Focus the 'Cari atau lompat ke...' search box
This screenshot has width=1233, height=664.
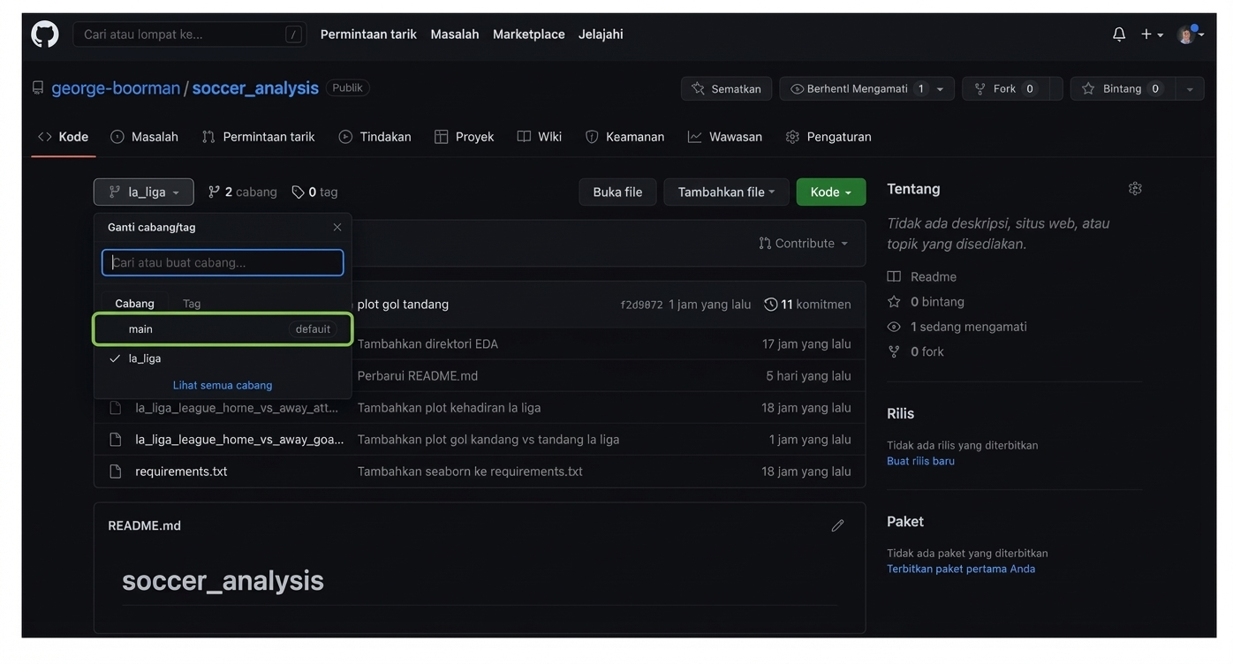click(189, 34)
